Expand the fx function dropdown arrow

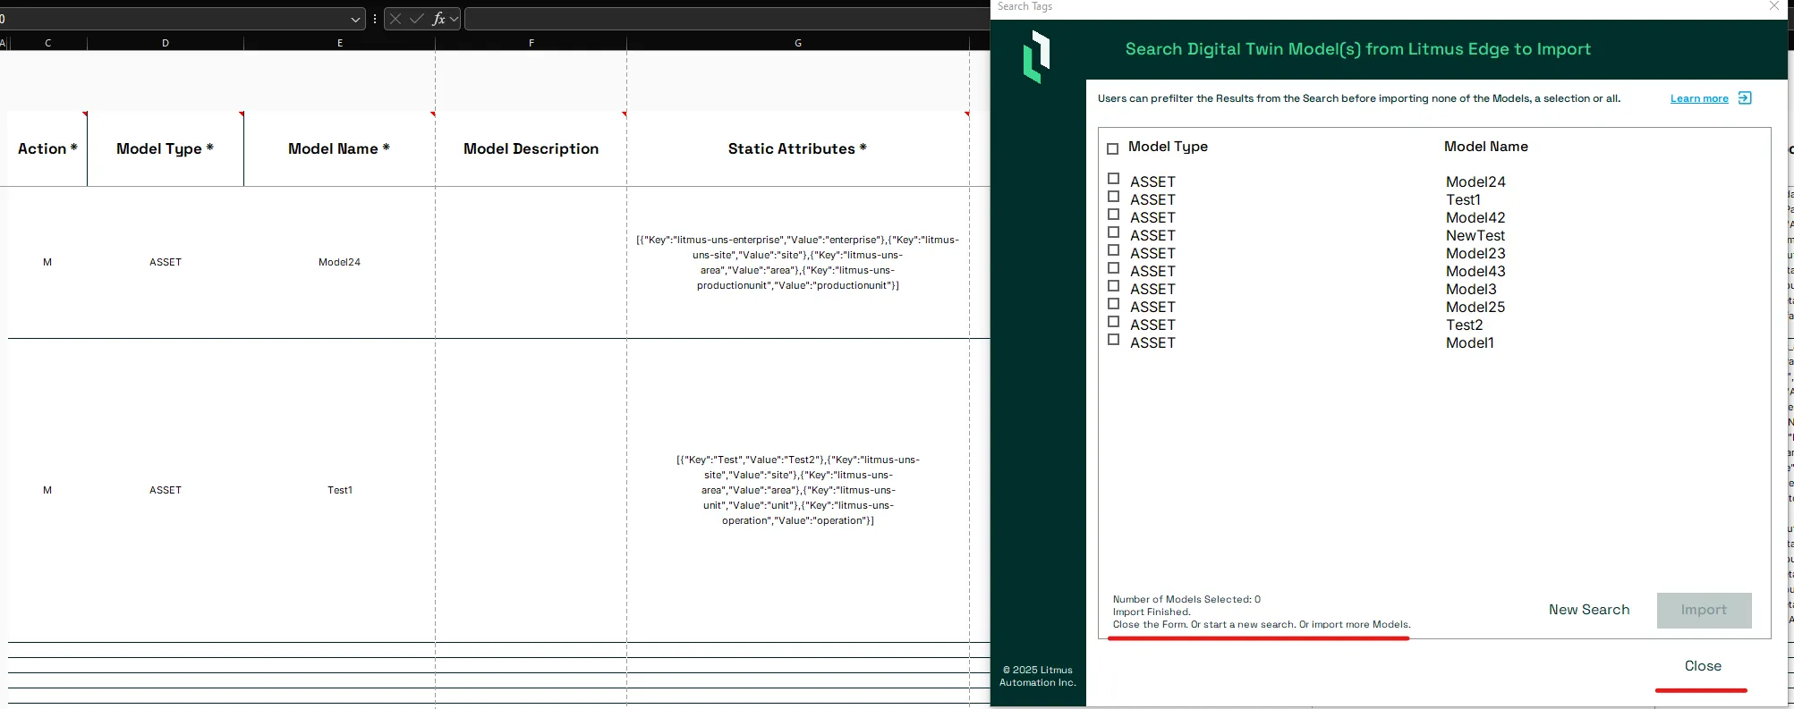(x=454, y=19)
